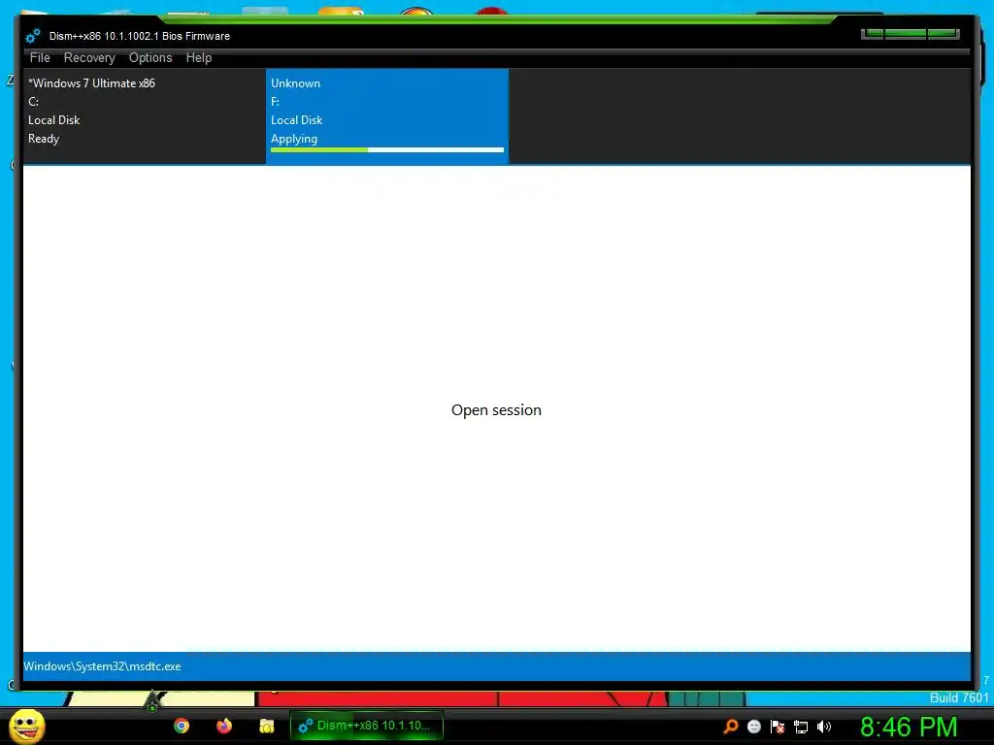The height and width of the screenshot is (745, 994).
Task: Launch Firefox from taskbar
Action: [x=224, y=726]
